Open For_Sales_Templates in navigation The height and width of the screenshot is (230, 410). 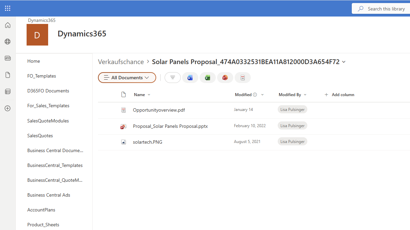48,106
